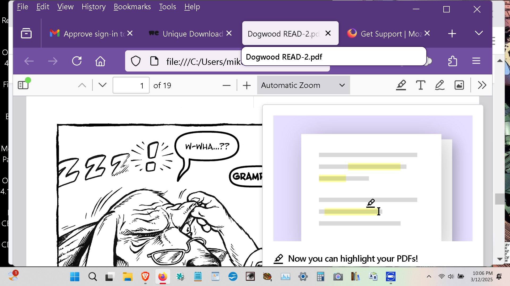
Task: Expand the list all tabs chevron
Action: pos(479,33)
